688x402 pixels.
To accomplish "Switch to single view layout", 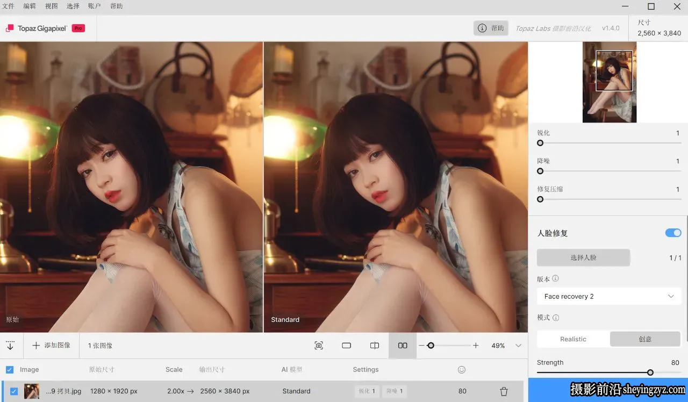I will (x=347, y=346).
